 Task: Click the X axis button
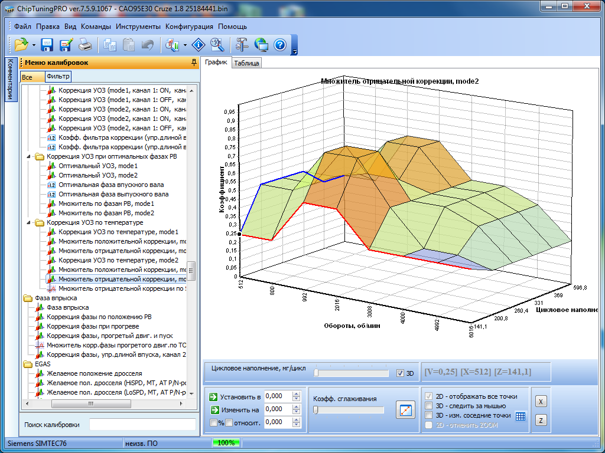click(x=541, y=401)
